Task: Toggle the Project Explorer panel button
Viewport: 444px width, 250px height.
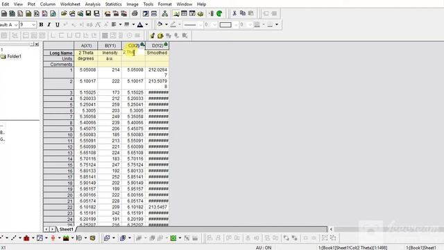Action: click(176, 13)
